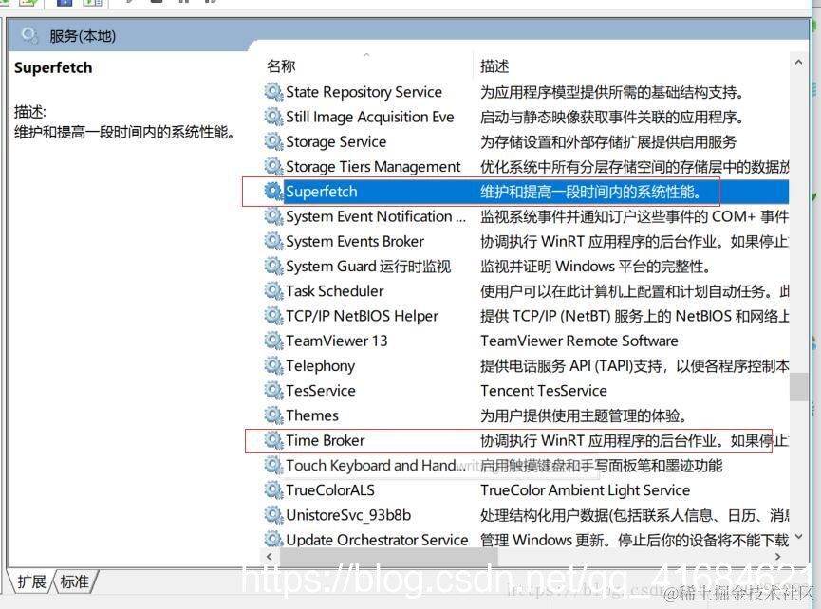Select System Events Broker service
Viewport: 821px width, 609px height.
[x=354, y=241]
